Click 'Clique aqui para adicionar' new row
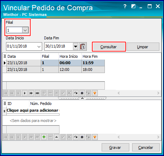This screenshot has height=156, width=164. pos(33,110)
